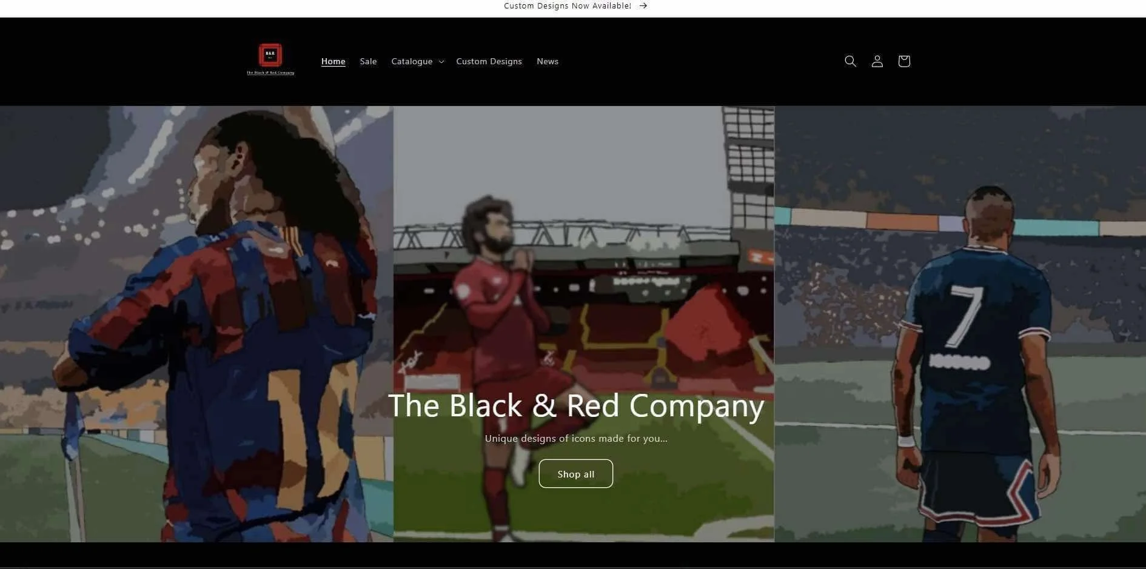The width and height of the screenshot is (1146, 569).
Task: Click the Barcelona jersey player artwork
Action: tap(196, 324)
